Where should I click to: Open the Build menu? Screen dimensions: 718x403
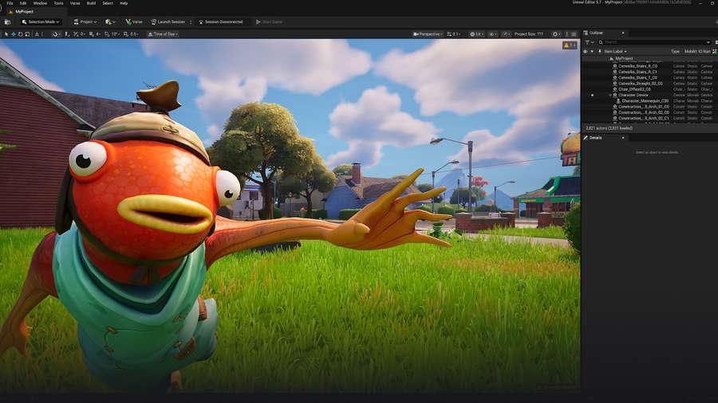[90, 3]
